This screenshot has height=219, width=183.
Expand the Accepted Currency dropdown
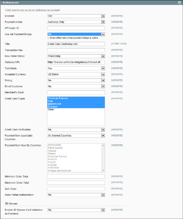(x=76, y=74)
